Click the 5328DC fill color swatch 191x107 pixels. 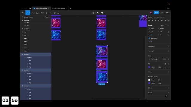point(149,67)
